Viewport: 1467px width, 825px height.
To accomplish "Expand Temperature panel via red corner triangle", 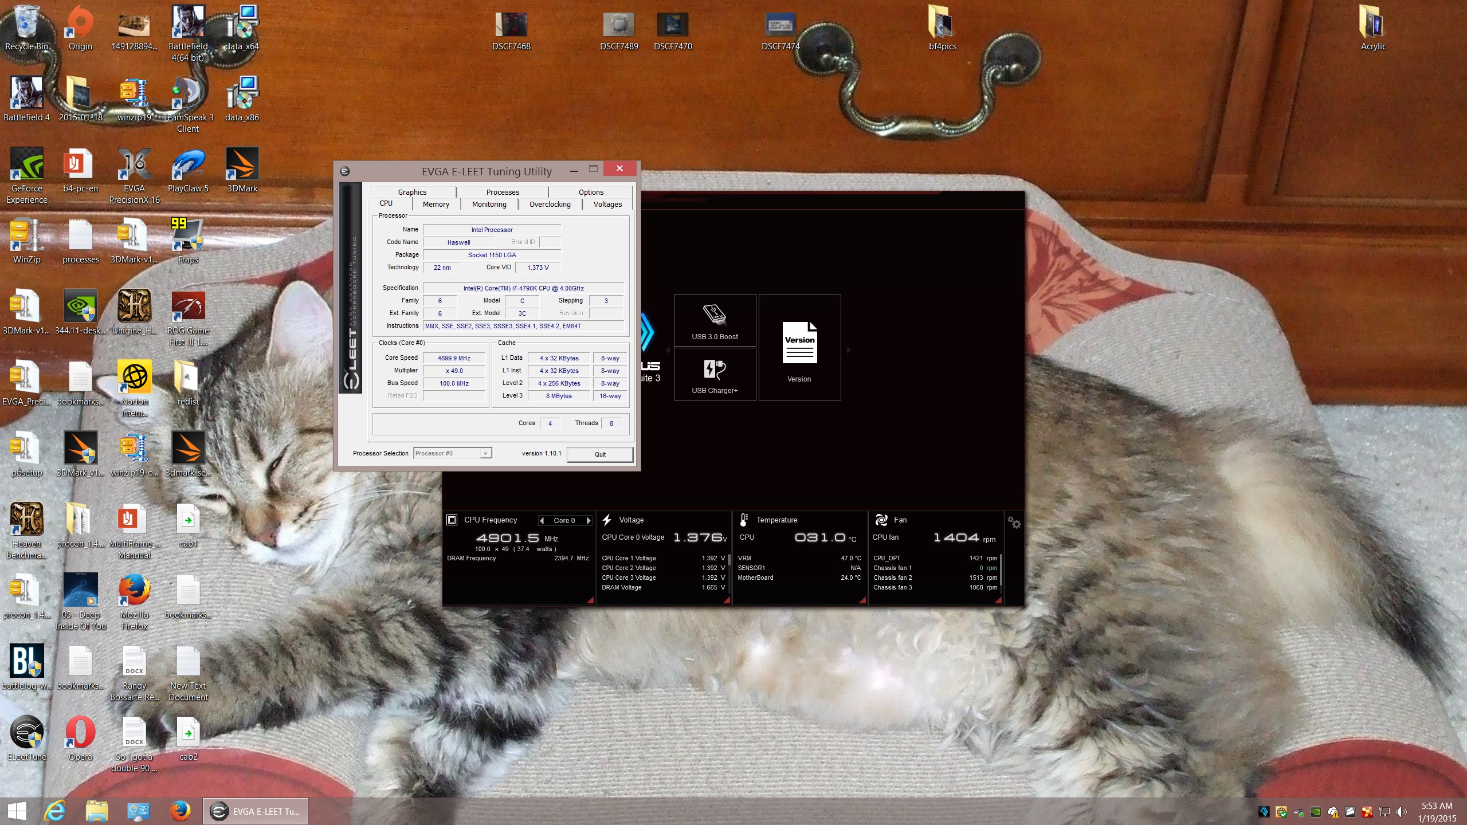I will pos(862,600).
